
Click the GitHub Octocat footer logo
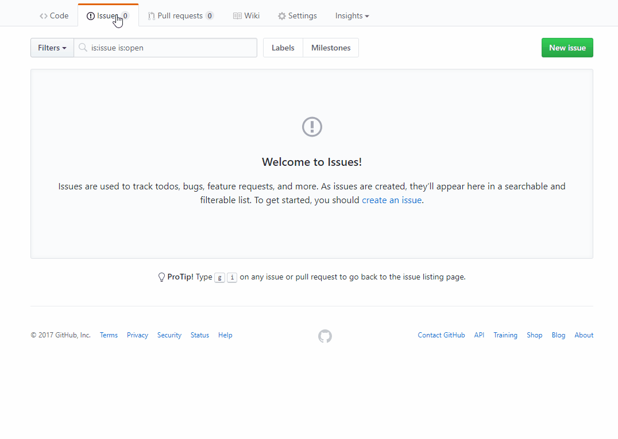click(325, 336)
